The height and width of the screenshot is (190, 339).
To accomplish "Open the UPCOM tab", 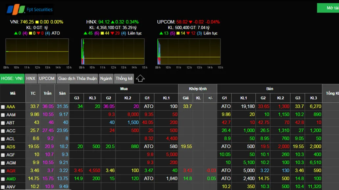I will pos(47,78).
